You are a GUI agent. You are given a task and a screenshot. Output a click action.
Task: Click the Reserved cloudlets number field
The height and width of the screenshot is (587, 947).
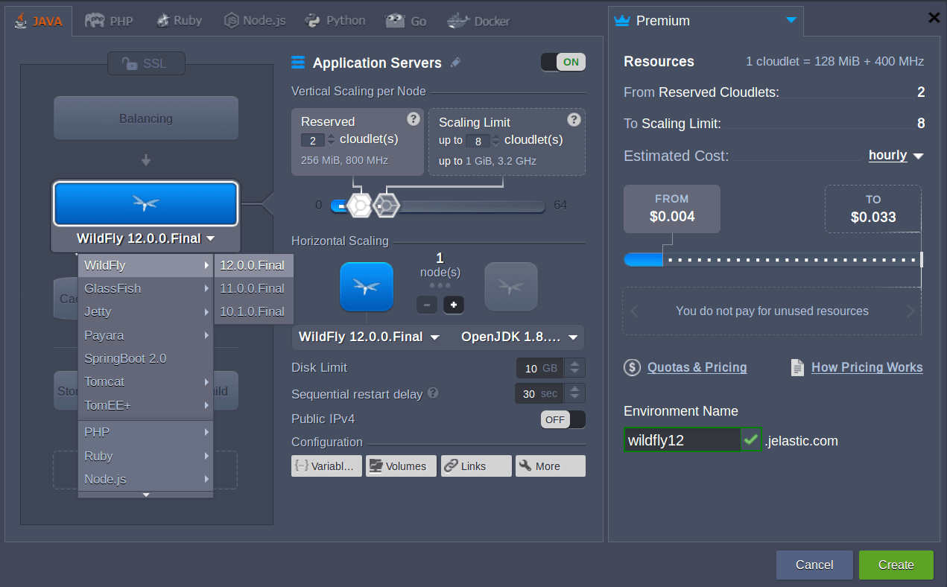click(x=313, y=140)
